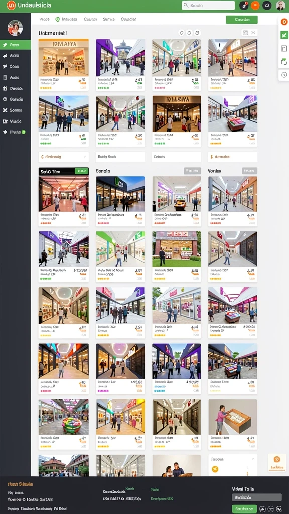289x514 pixels.
Task: Open the notifications icon with the red badge
Action: pos(244,5)
